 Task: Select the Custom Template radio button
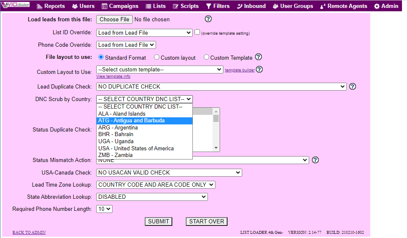206,57
